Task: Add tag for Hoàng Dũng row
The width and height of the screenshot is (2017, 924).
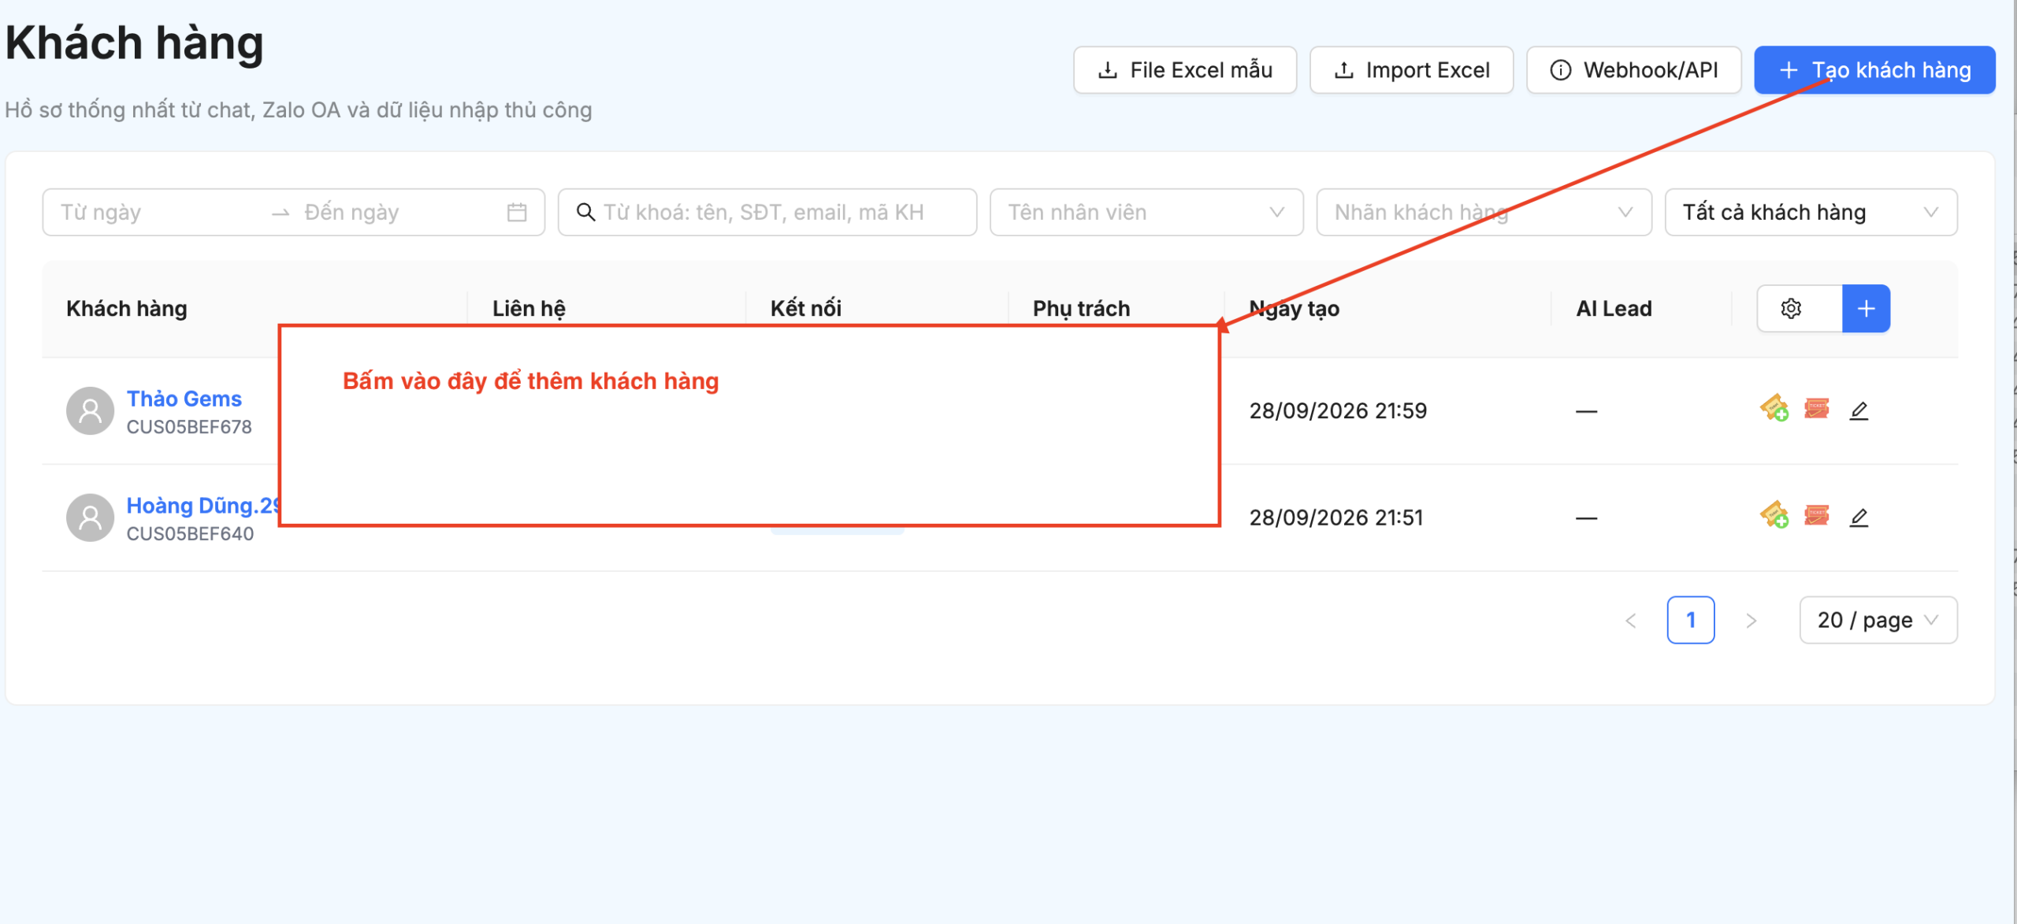Action: (1774, 516)
